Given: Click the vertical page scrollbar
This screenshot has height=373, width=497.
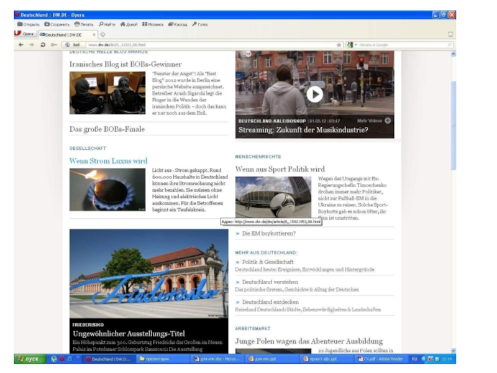Looking at the screenshot, I should (453, 124).
